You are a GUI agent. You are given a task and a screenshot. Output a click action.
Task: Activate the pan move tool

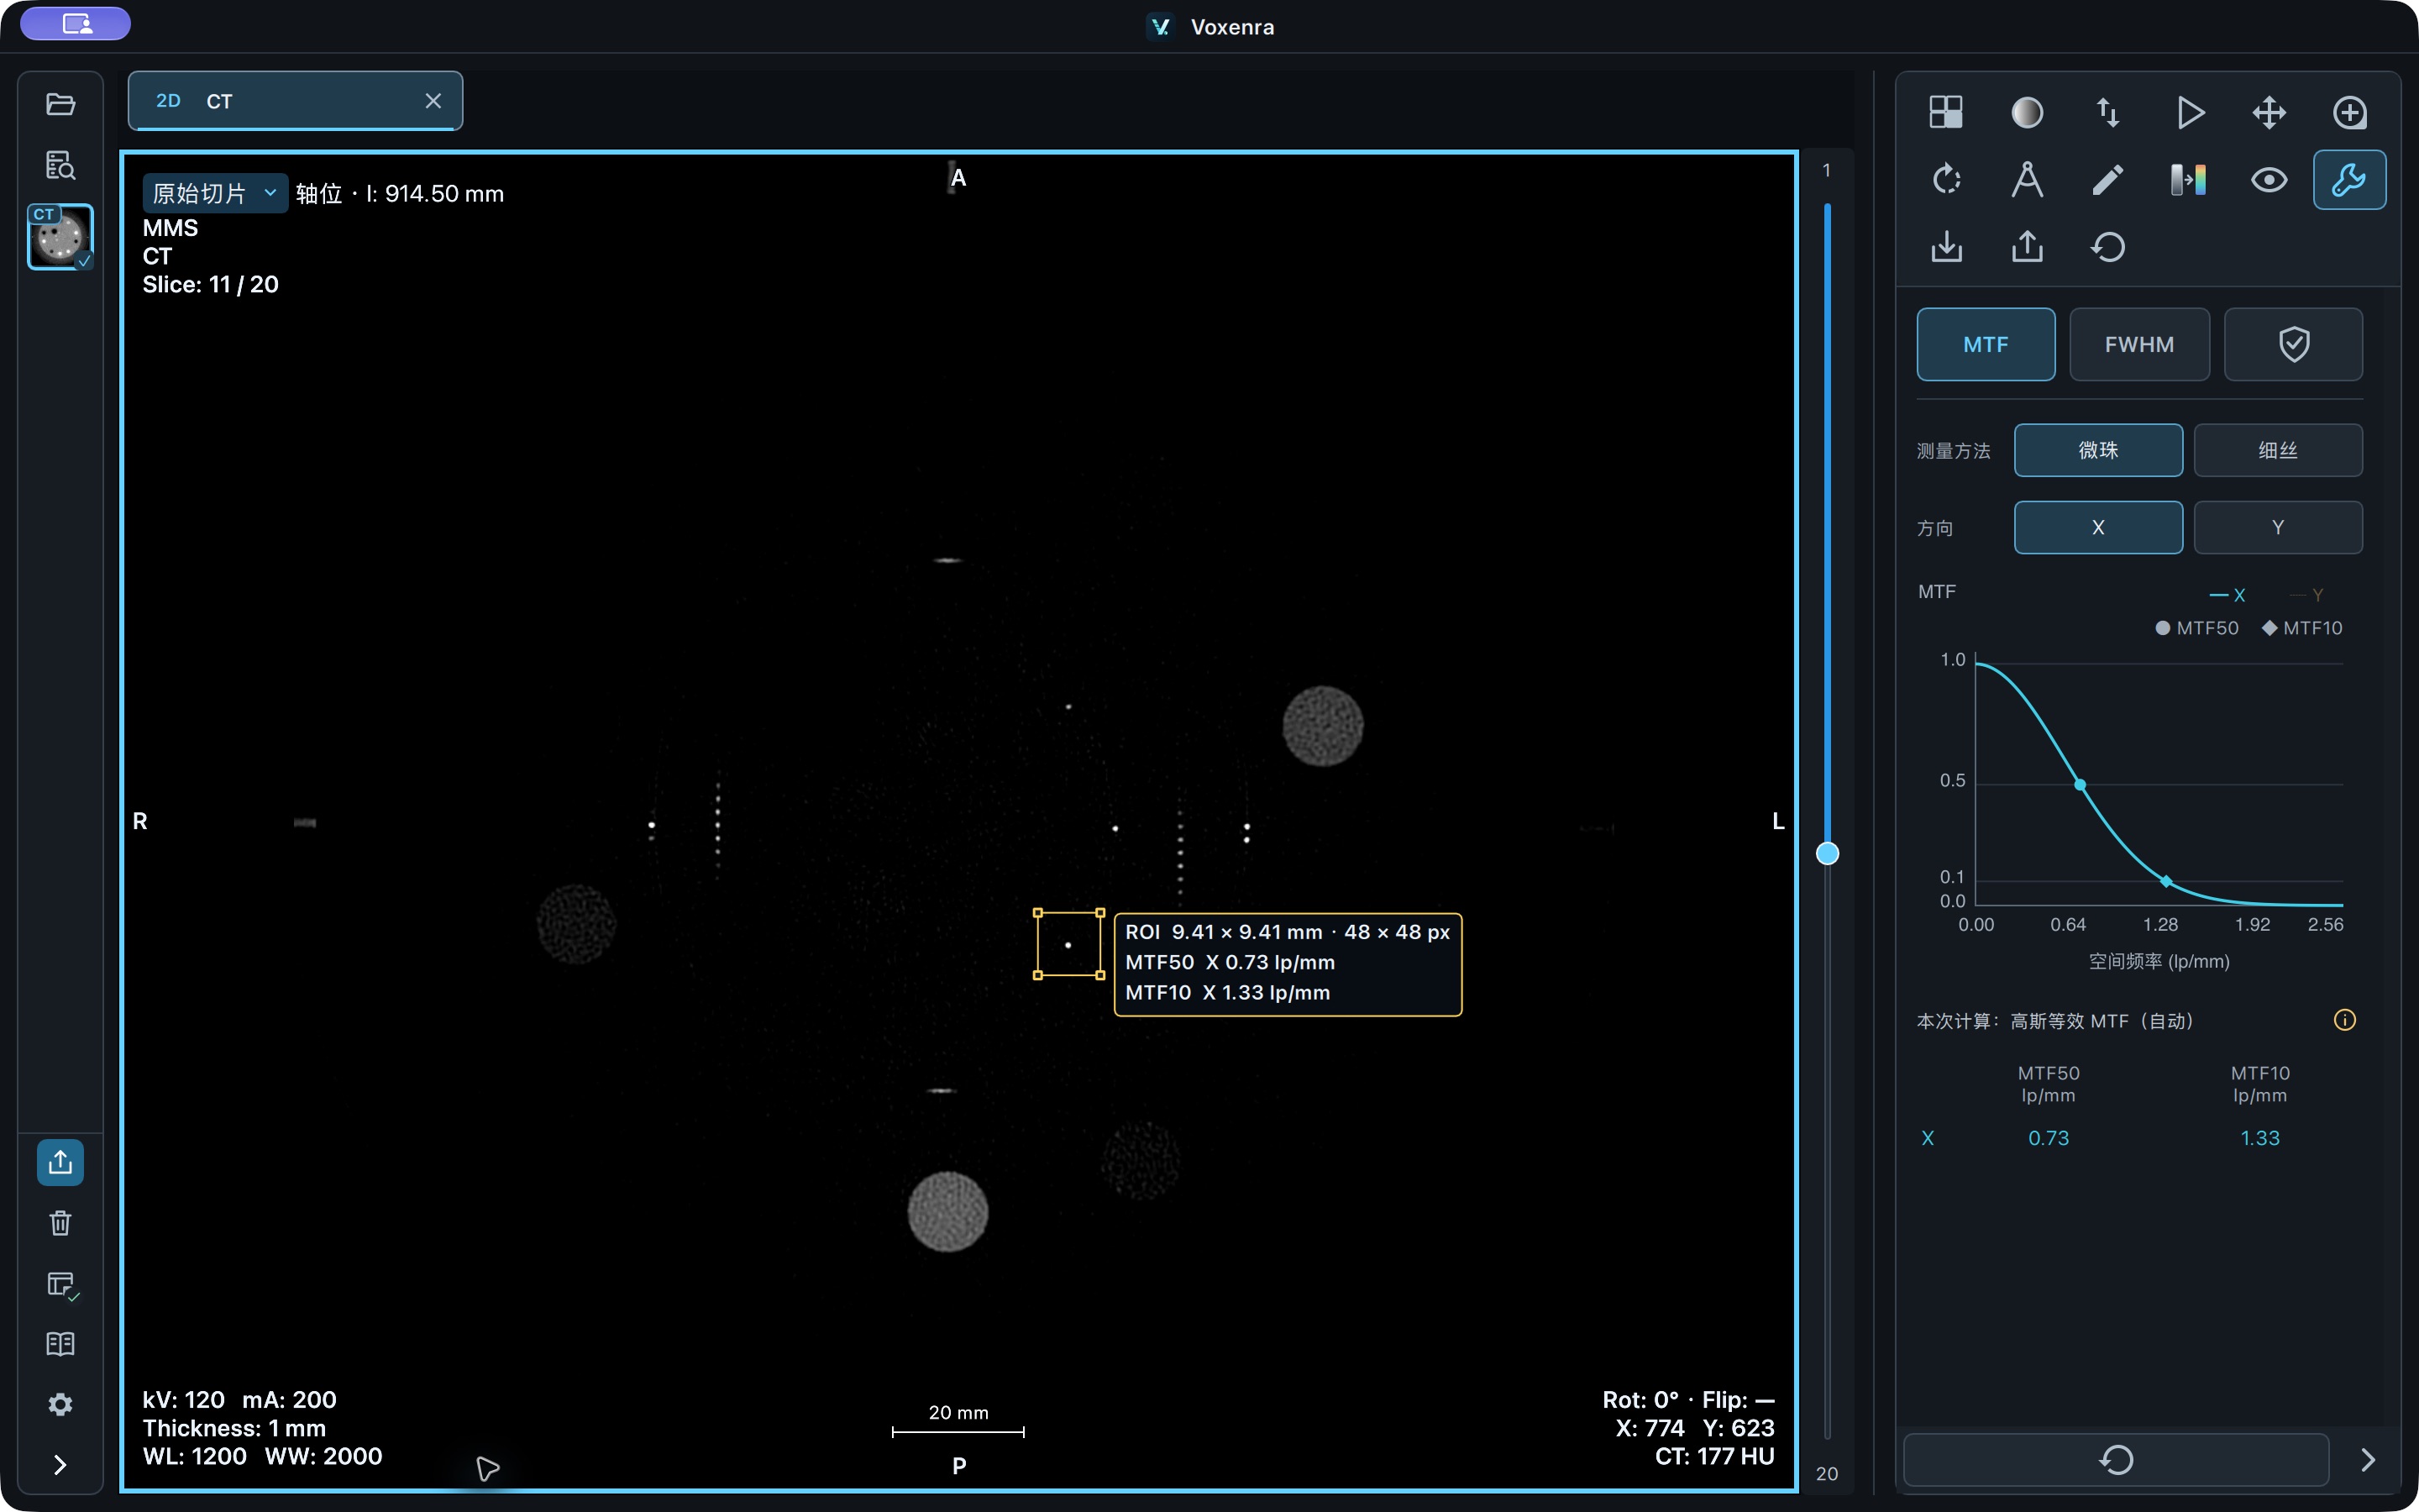coord(2269,112)
